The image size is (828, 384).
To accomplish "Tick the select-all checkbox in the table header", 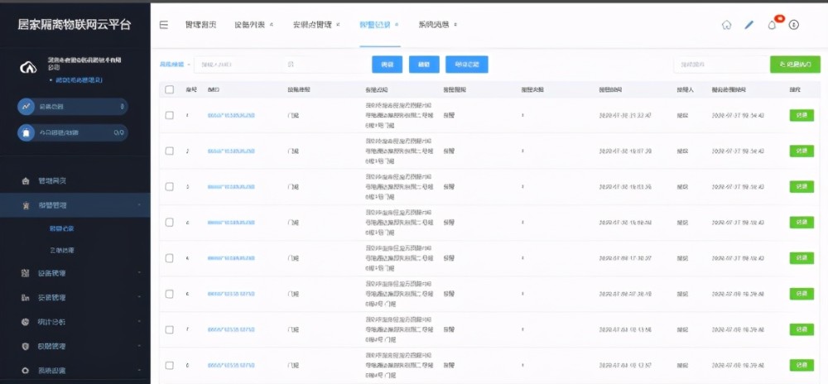I will coord(170,89).
